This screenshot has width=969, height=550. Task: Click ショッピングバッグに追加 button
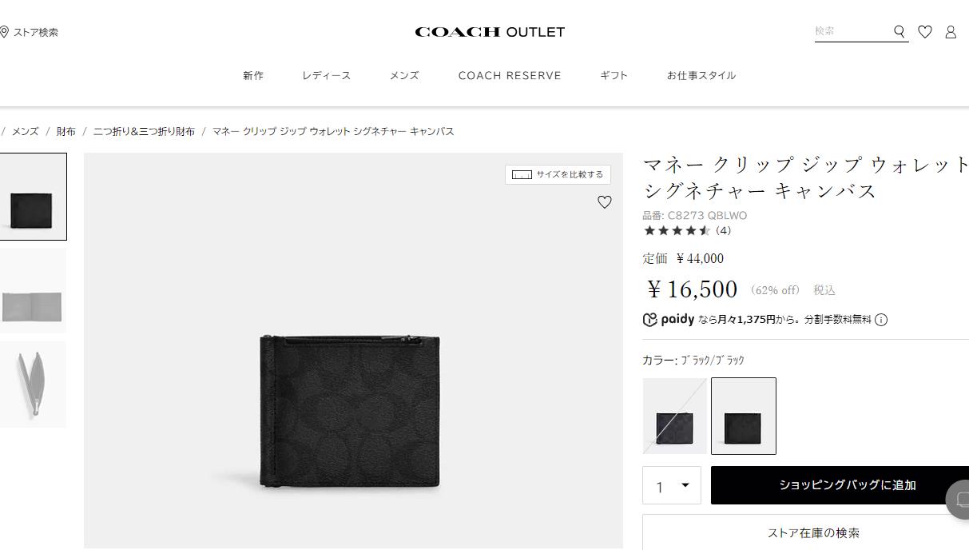coord(840,485)
